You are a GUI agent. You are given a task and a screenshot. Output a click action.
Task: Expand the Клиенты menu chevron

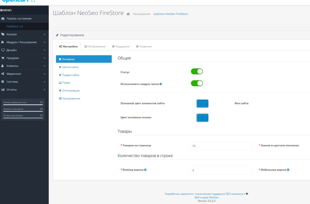pos(44,66)
